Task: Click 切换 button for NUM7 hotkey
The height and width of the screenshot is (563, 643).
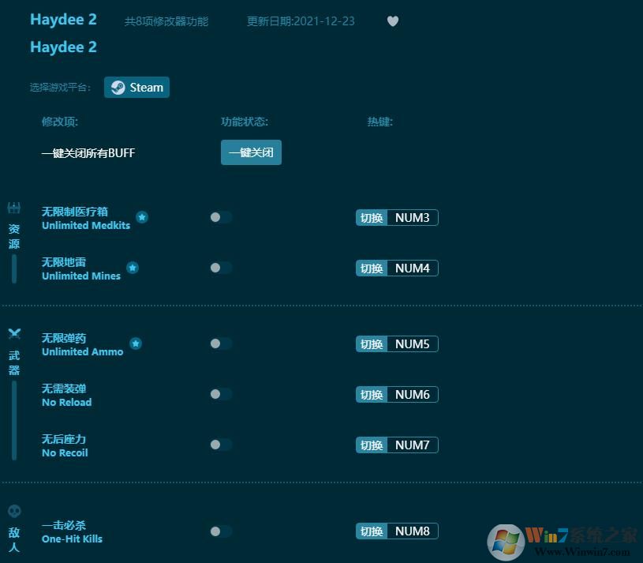Action: point(372,445)
